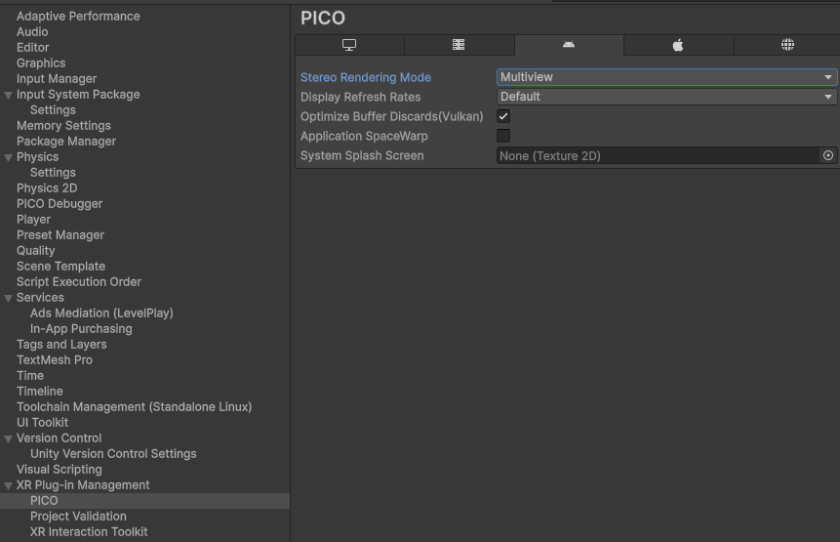Open Quality settings
Viewport: 840px width, 542px height.
click(x=35, y=250)
